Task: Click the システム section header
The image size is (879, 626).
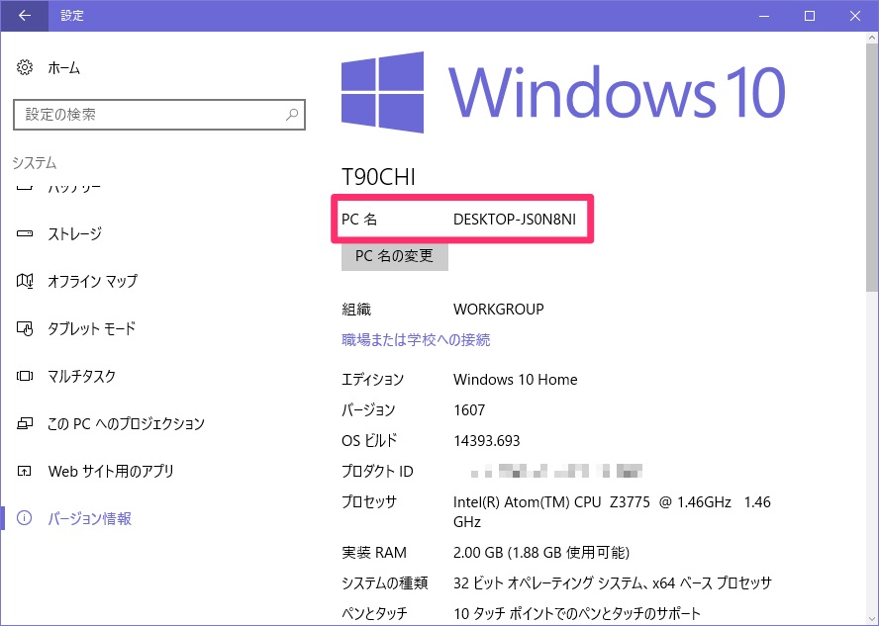Action: pyautogui.click(x=35, y=163)
